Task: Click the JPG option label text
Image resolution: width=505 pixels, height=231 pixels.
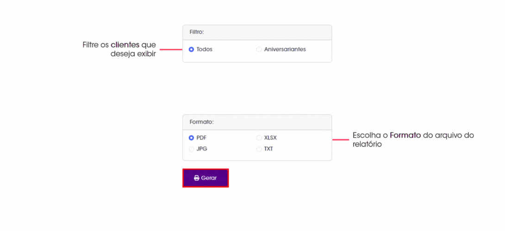Action: (x=202, y=149)
